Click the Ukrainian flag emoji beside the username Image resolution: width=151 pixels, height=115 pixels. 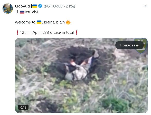coord(35,6)
